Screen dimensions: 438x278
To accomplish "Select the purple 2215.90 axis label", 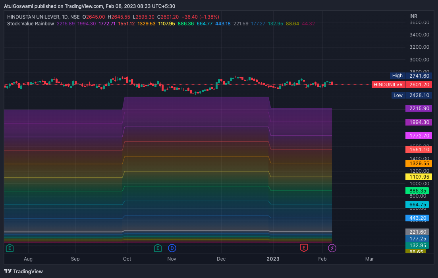I will 419,109.
